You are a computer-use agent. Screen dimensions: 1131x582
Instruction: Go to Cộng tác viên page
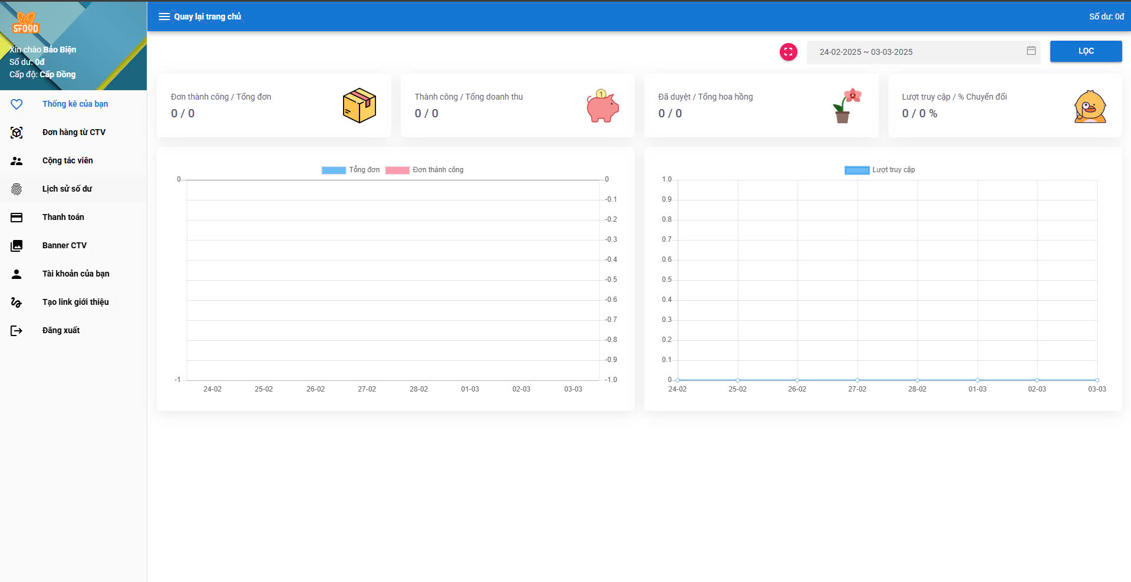67,160
